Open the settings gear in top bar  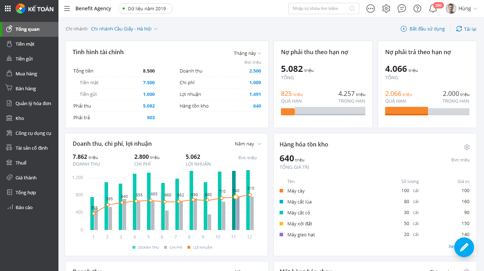(386, 8)
